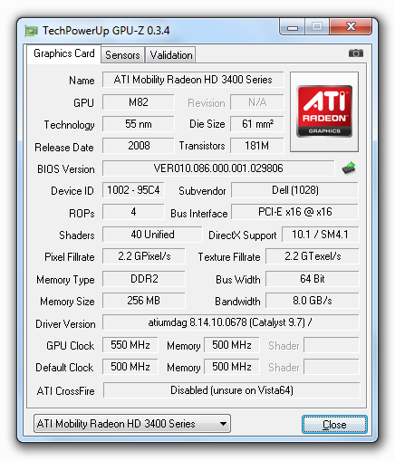The image size is (395, 461).
Task: Click the Pixel Fillrate value 2.2 GPixel/s
Action: 144,256
